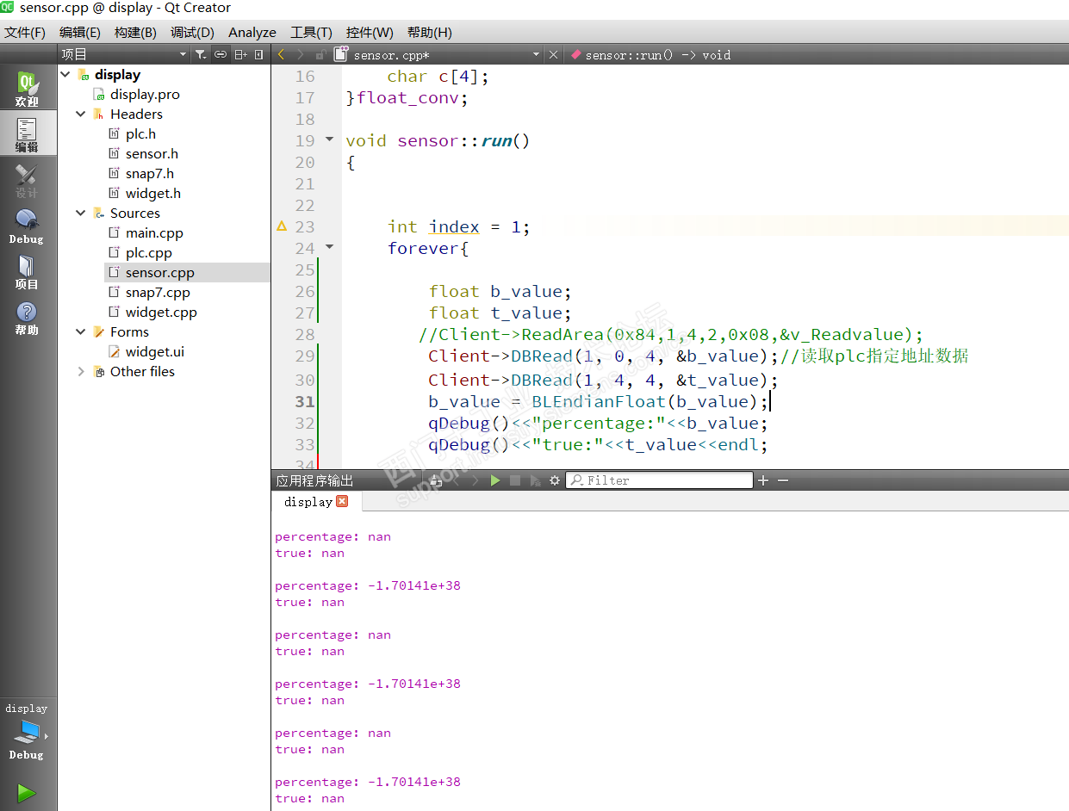
Task: Open the sensor.cpp open-documents dropdown
Action: point(535,54)
